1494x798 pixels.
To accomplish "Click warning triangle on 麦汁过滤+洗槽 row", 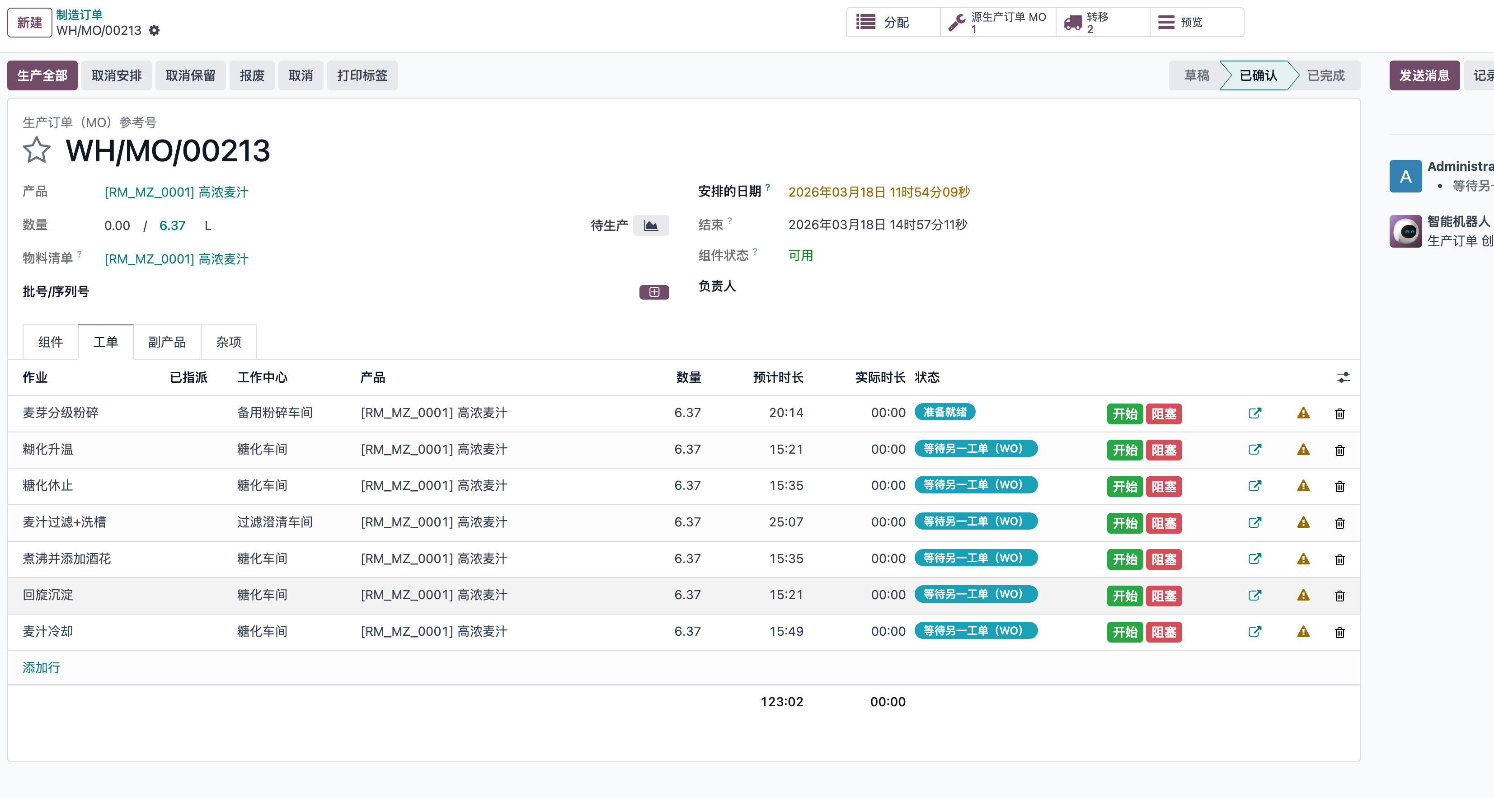I will 1303,522.
